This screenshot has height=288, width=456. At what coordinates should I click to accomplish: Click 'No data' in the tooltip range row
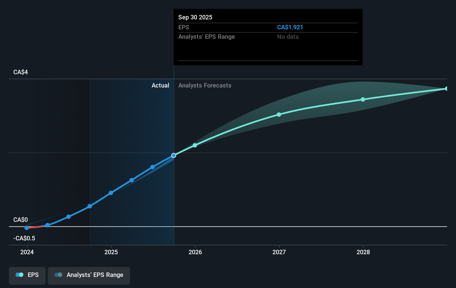tap(288, 37)
